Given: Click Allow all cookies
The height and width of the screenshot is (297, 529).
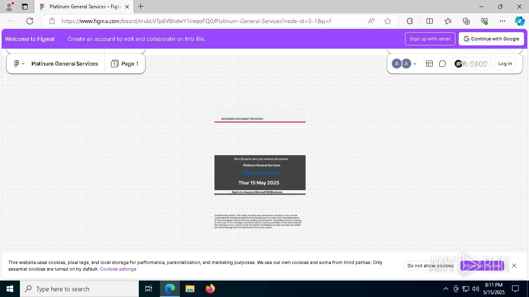Looking at the screenshot, I should click(x=482, y=266).
